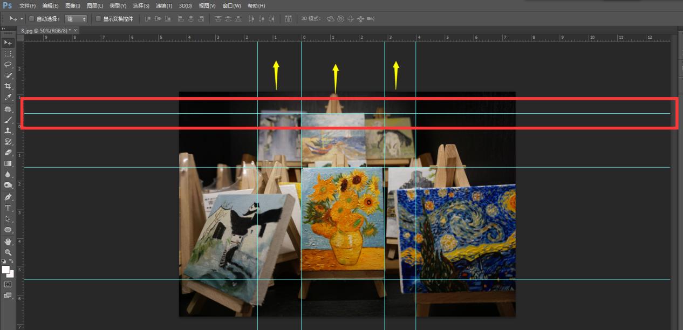
Task: Enable the 显示变换控件 checkbox
Action: click(98, 19)
